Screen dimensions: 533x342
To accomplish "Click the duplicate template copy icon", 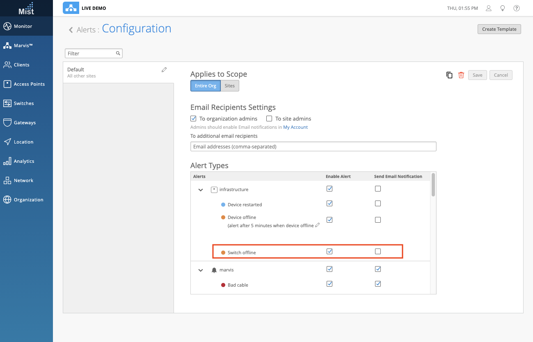I will [449, 75].
